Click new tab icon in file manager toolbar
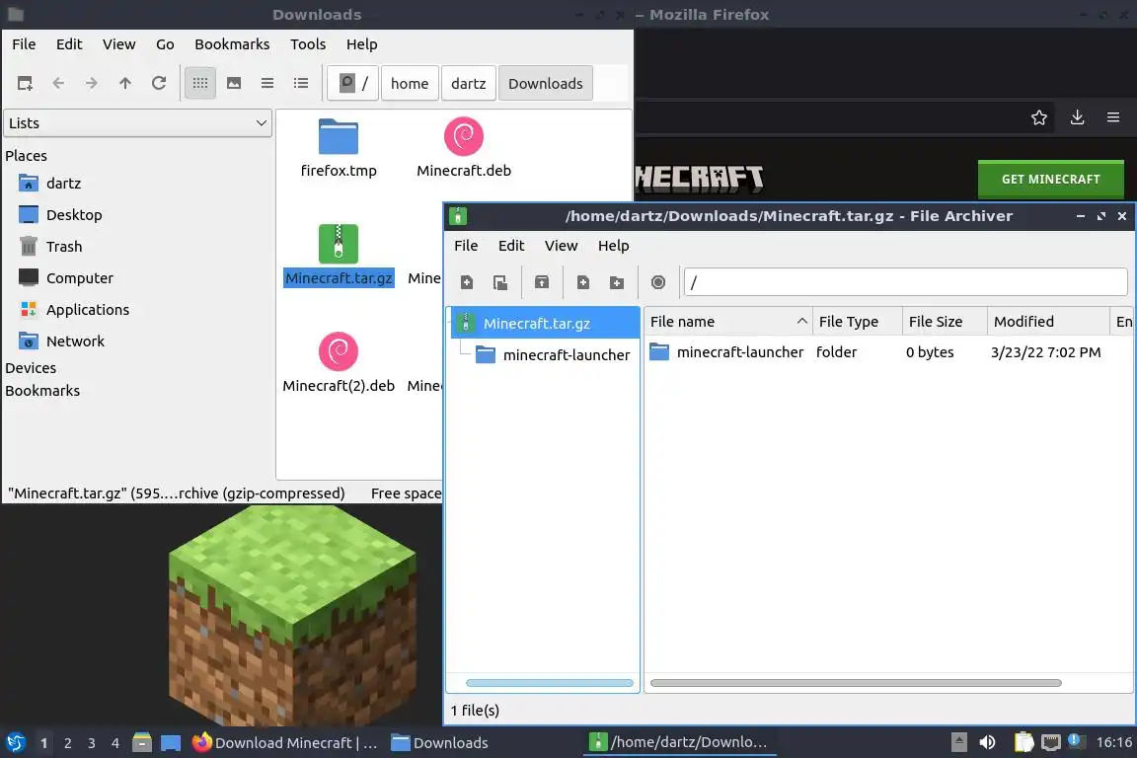 click(25, 83)
